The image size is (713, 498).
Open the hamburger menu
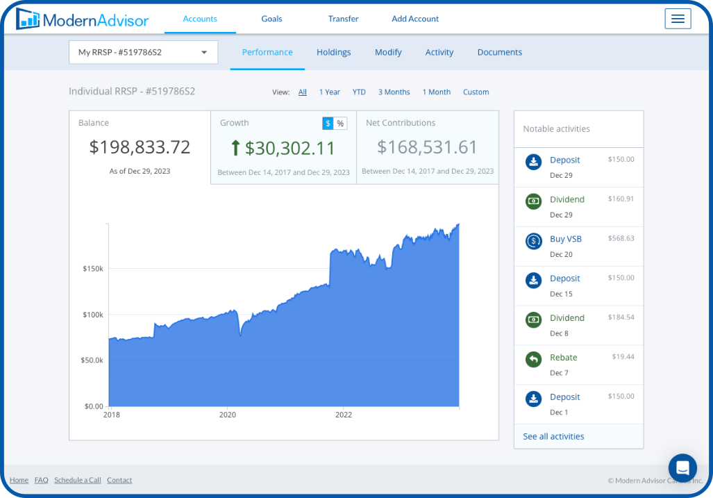(678, 19)
